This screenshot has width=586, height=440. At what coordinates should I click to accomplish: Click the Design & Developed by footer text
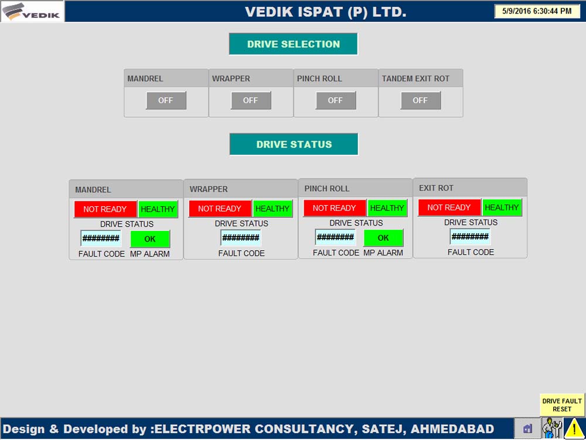coord(248,429)
